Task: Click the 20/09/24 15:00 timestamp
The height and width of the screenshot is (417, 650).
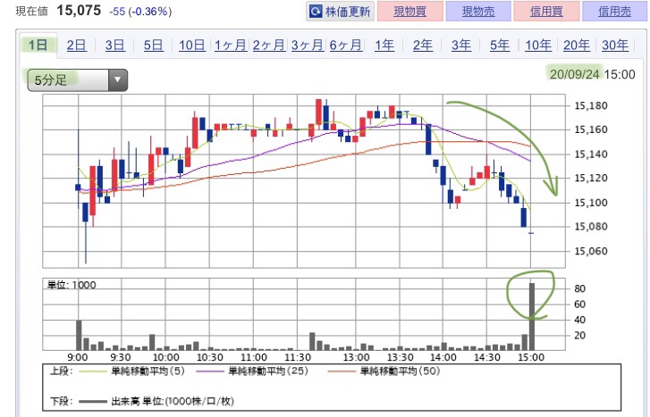Action: (593, 74)
